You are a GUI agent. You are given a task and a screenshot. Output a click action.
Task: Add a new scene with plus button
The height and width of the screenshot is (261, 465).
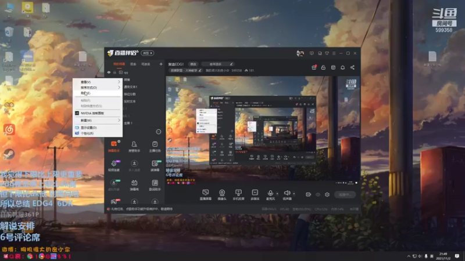click(161, 64)
